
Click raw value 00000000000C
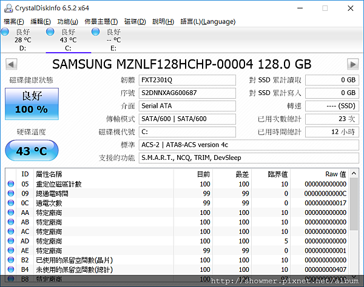click(325, 193)
